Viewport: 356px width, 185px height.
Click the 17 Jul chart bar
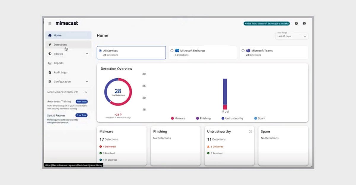pyautogui.click(x=225, y=94)
